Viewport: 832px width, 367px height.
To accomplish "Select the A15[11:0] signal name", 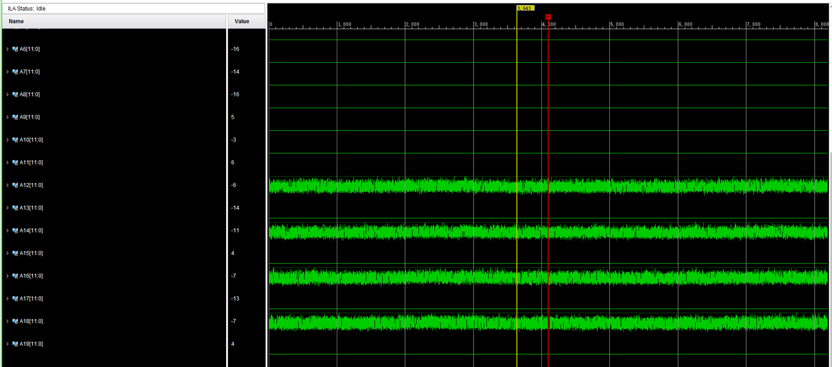I will [x=31, y=254].
